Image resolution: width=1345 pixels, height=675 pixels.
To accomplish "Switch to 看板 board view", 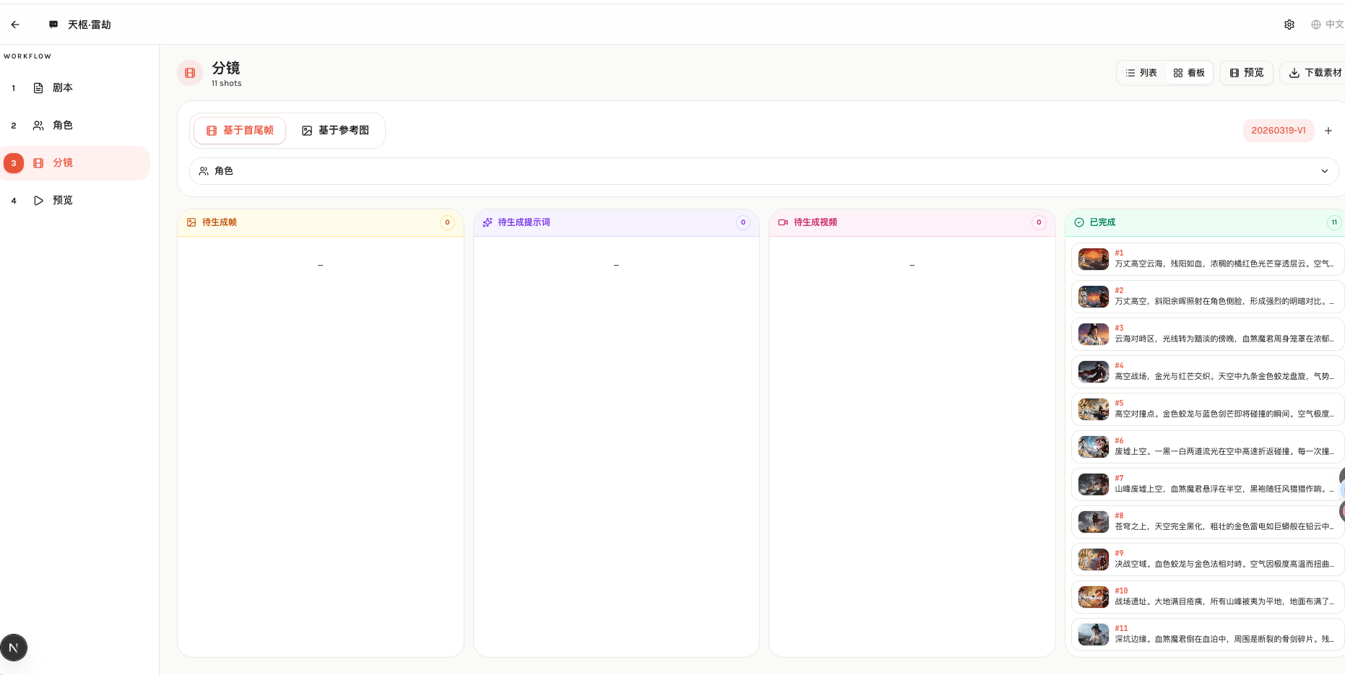I will click(1189, 73).
